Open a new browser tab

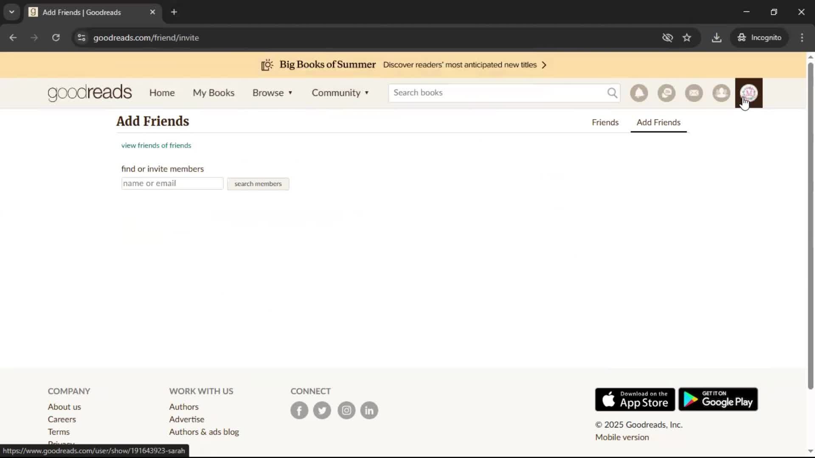coord(174,12)
